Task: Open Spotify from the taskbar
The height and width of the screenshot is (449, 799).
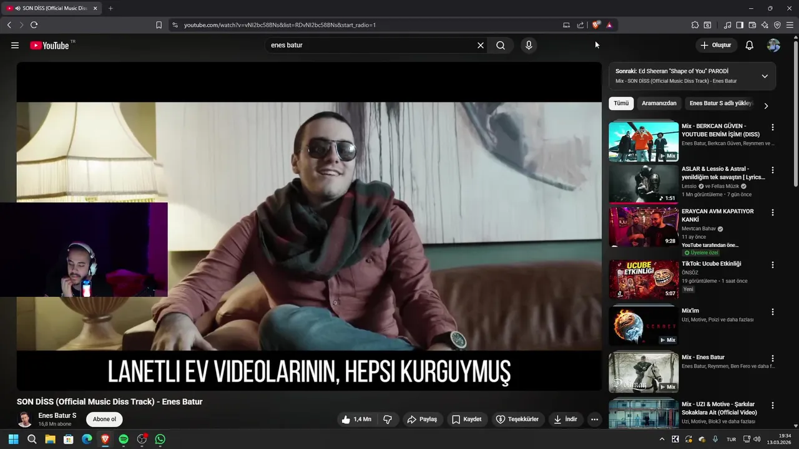Action: click(x=124, y=439)
